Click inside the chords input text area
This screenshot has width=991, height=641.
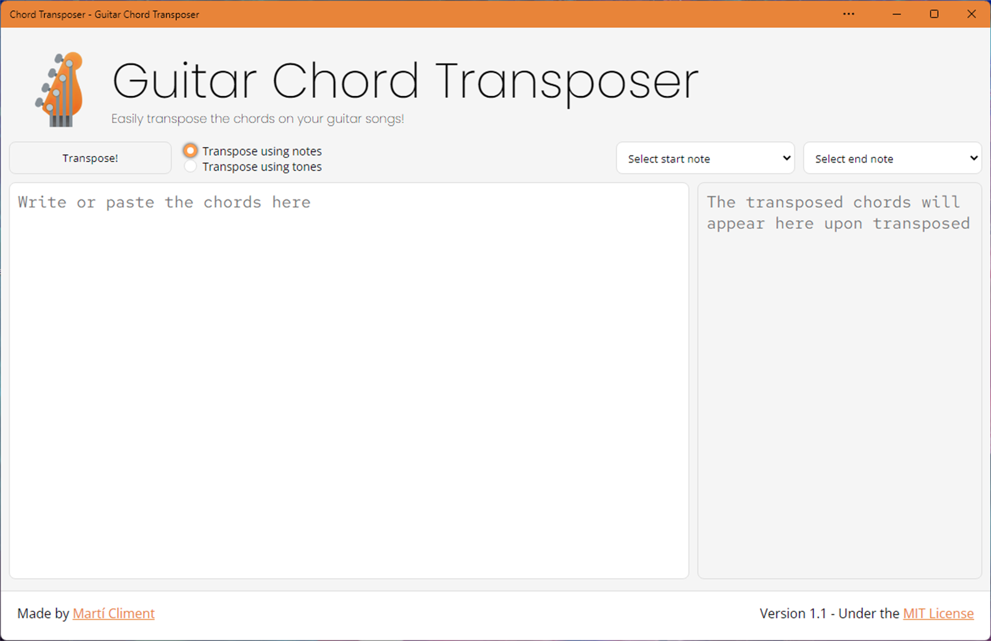(x=350, y=380)
